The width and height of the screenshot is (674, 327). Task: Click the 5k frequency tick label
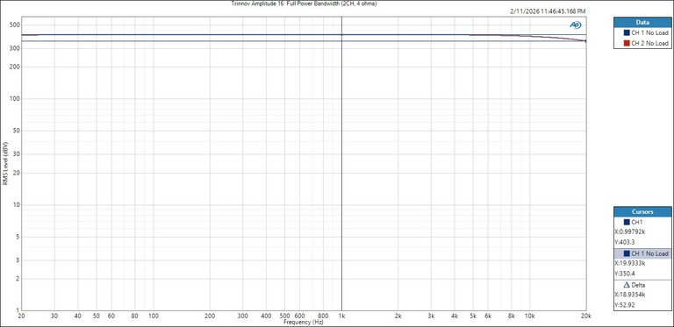[473, 316]
